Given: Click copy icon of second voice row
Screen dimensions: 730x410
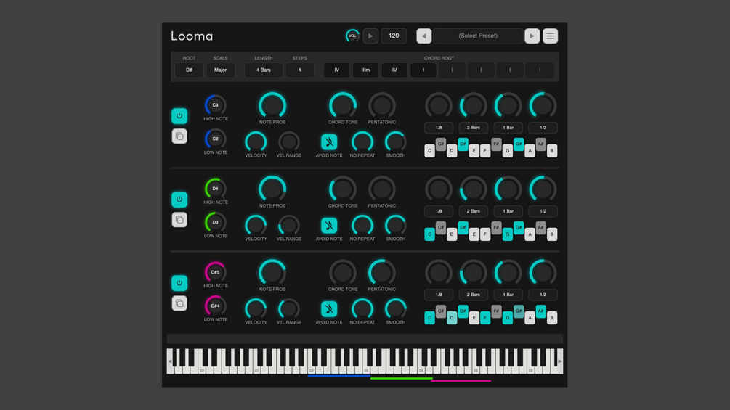Looking at the screenshot, I should [x=179, y=219].
